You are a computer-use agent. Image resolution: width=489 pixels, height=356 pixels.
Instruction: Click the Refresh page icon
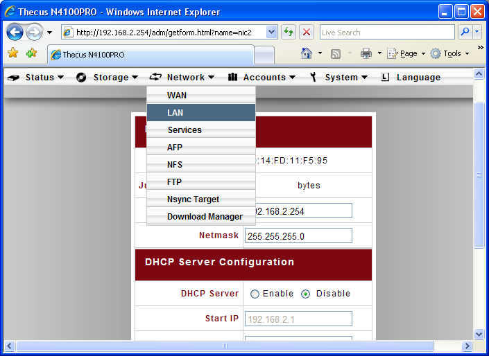[288, 32]
